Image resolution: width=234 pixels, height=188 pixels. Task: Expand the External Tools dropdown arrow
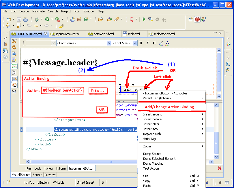pos(63,19)
